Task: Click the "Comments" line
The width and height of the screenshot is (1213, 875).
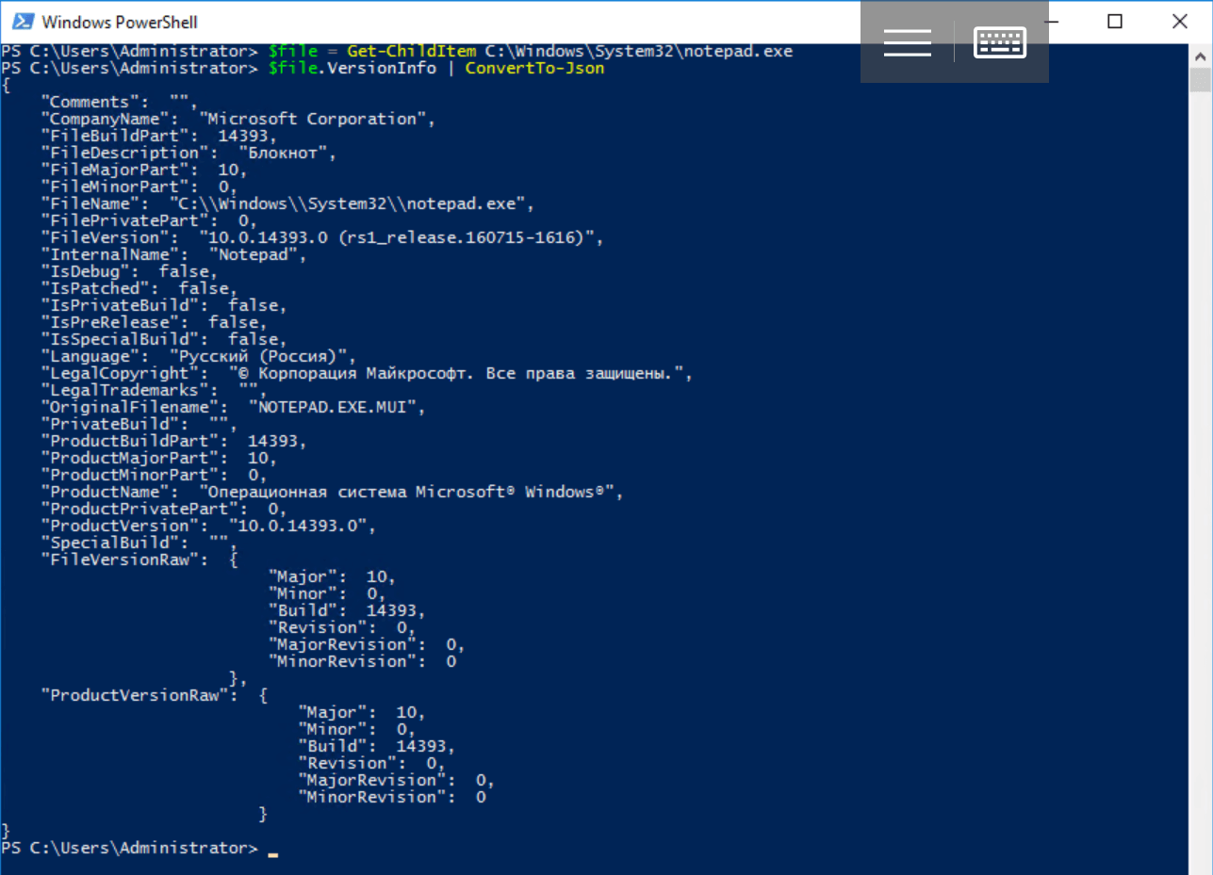Action: coord(119,102)
